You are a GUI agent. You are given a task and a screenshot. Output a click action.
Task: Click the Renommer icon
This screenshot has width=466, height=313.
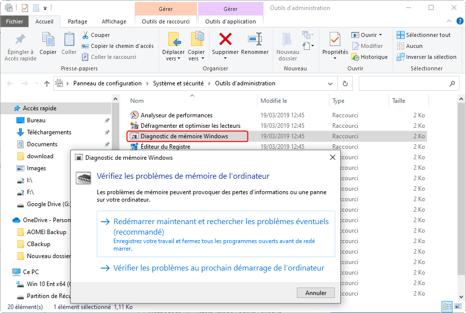pyautogui.click(x=254, y=39)
